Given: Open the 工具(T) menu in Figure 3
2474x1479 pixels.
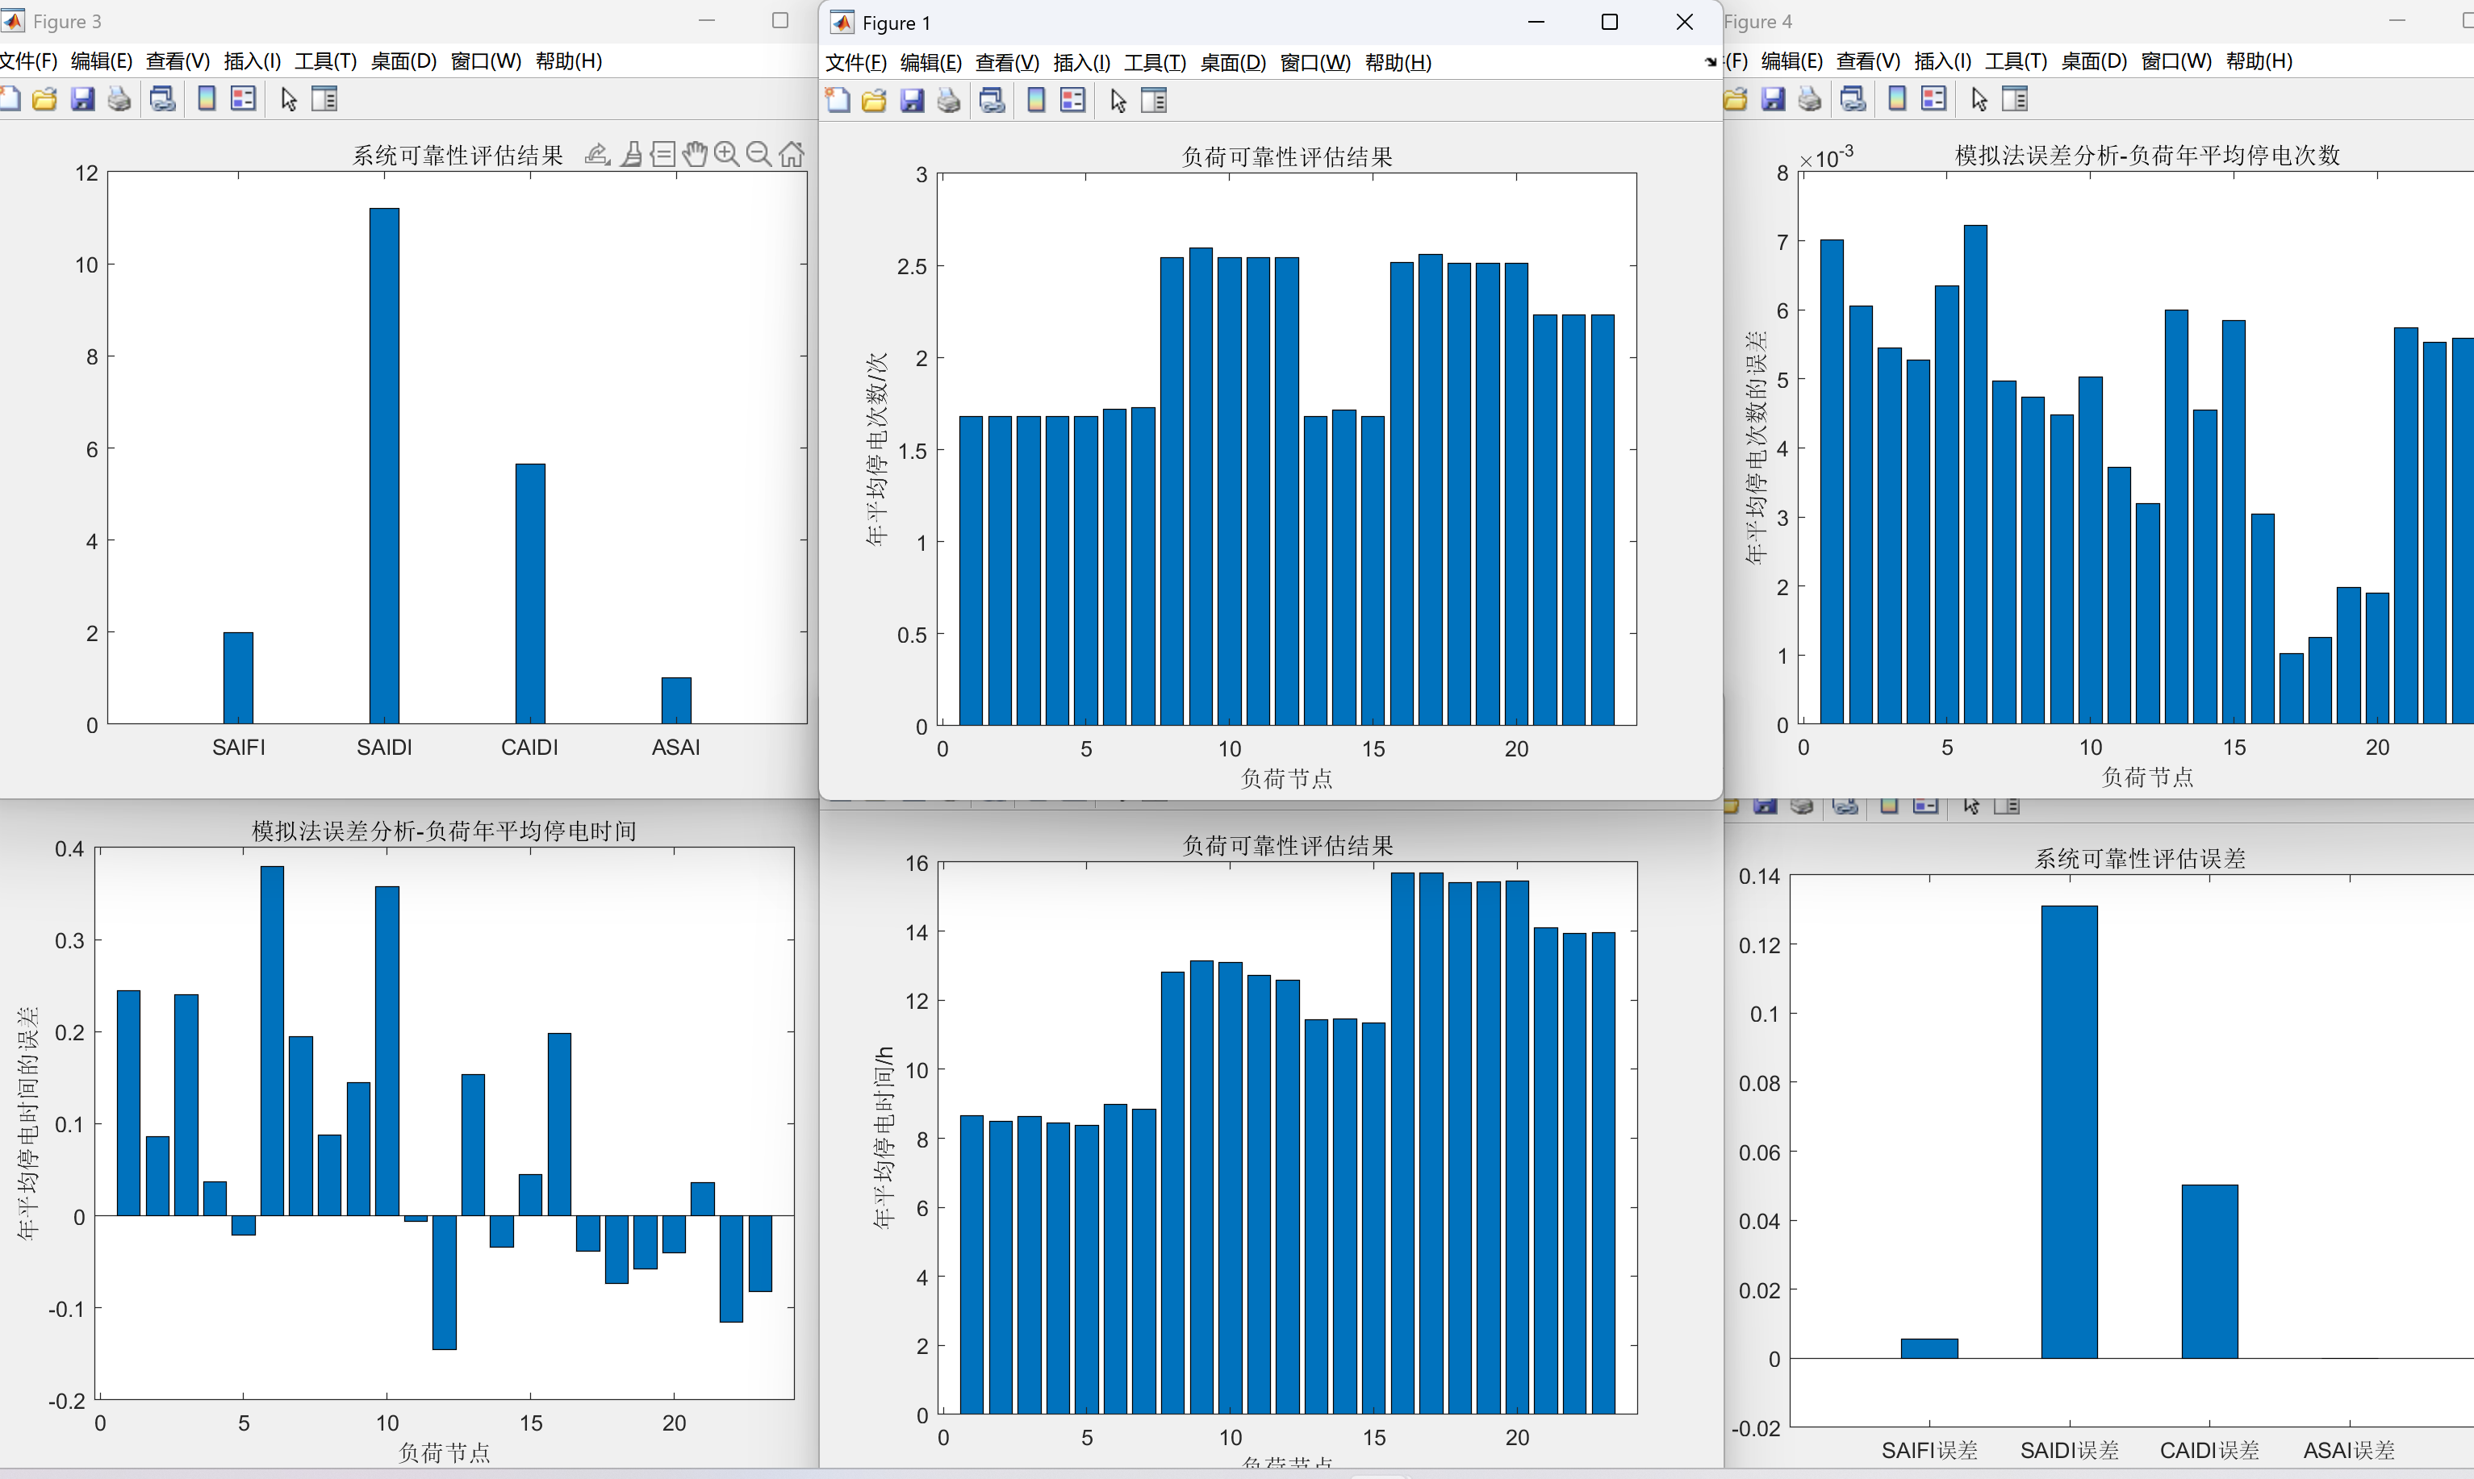Looking at the screenshot, I should click(325, 60).
